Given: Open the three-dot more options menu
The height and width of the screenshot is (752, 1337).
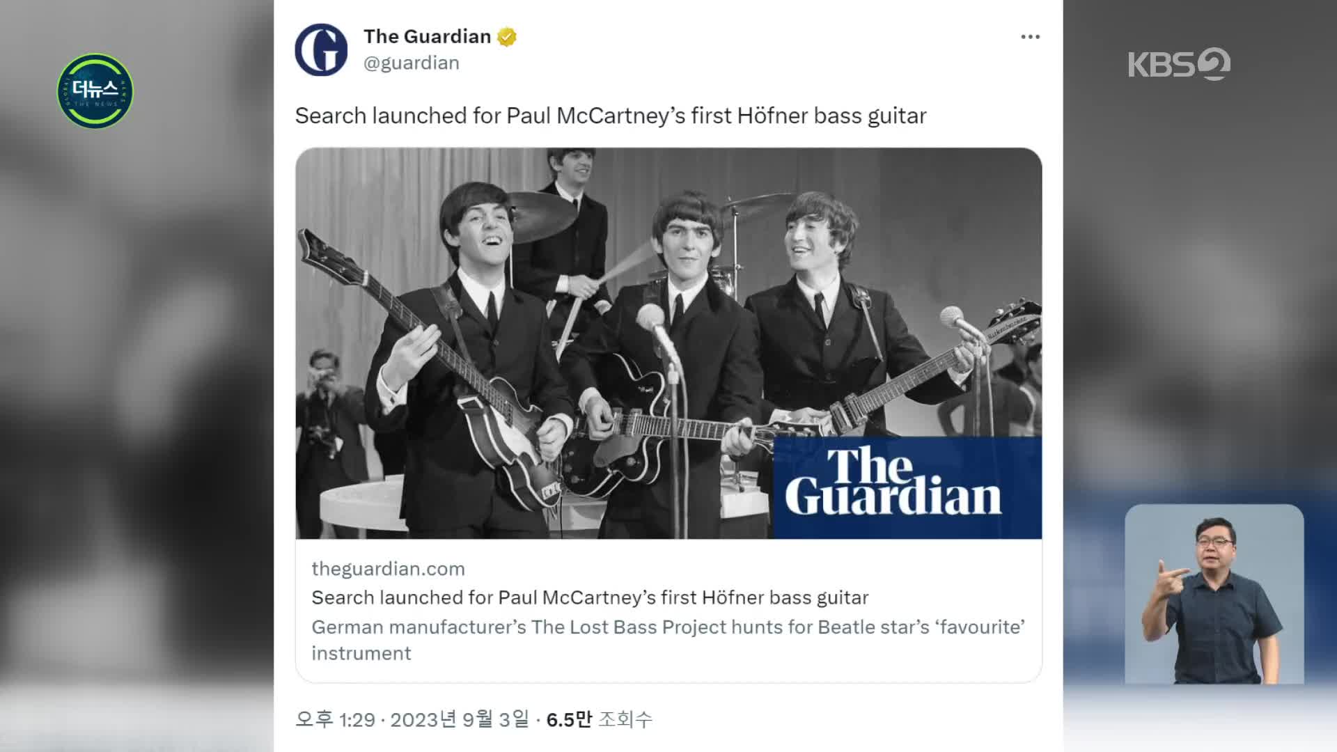Looking at the screenshot, I should [1030, 37].
